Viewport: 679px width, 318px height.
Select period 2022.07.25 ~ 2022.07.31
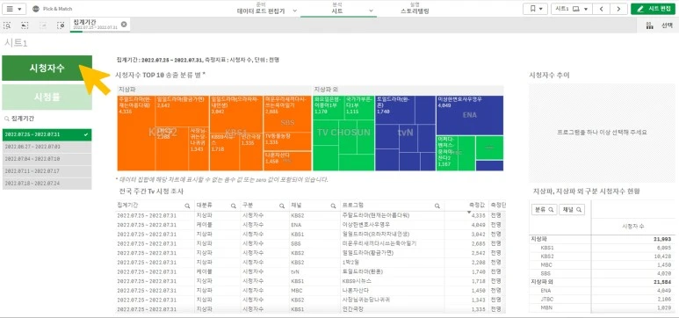(47, 134)
